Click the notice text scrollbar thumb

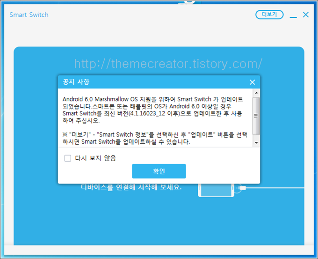256,116
